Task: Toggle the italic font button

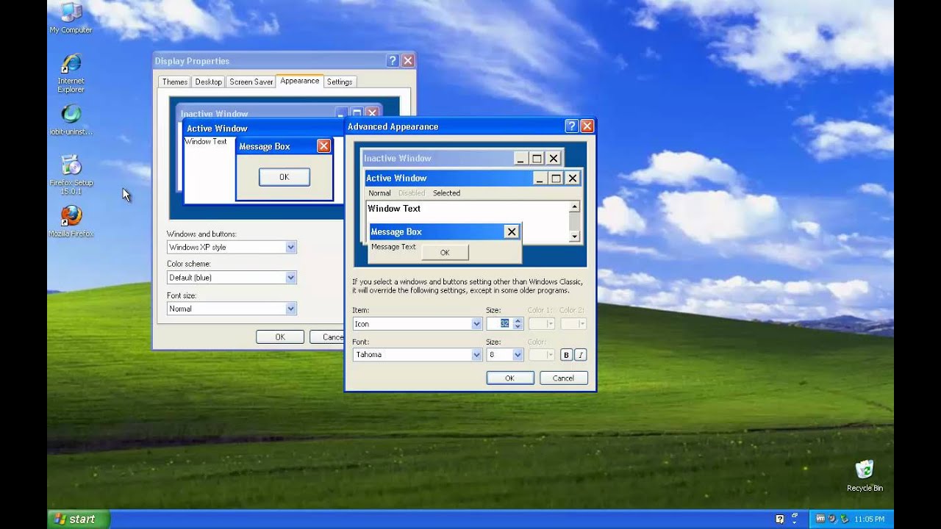Action: [580, 355]
